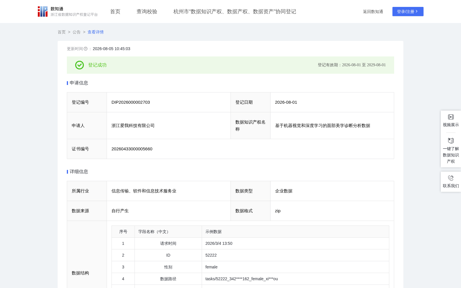Click sample value 52222
The image size is (461, 288).
(211, 255)
